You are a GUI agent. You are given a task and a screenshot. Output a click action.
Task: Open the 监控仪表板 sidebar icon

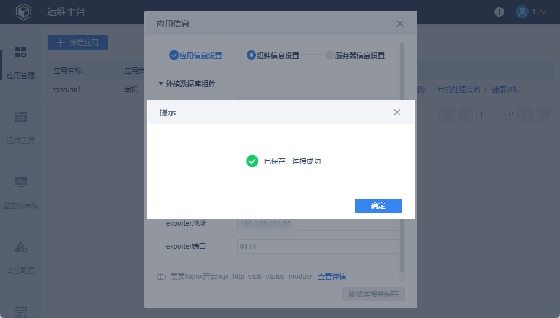pos(21,182)
